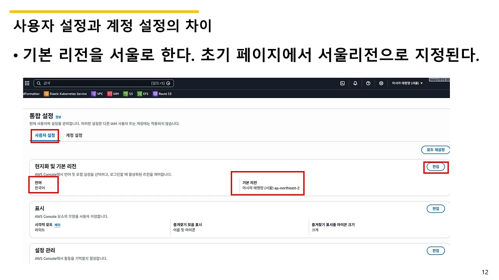Click the 베타 link beside 시각적 모드
The height and width of the screenshot is (280, 499).
pyautogui.click(x=57, y=225)
